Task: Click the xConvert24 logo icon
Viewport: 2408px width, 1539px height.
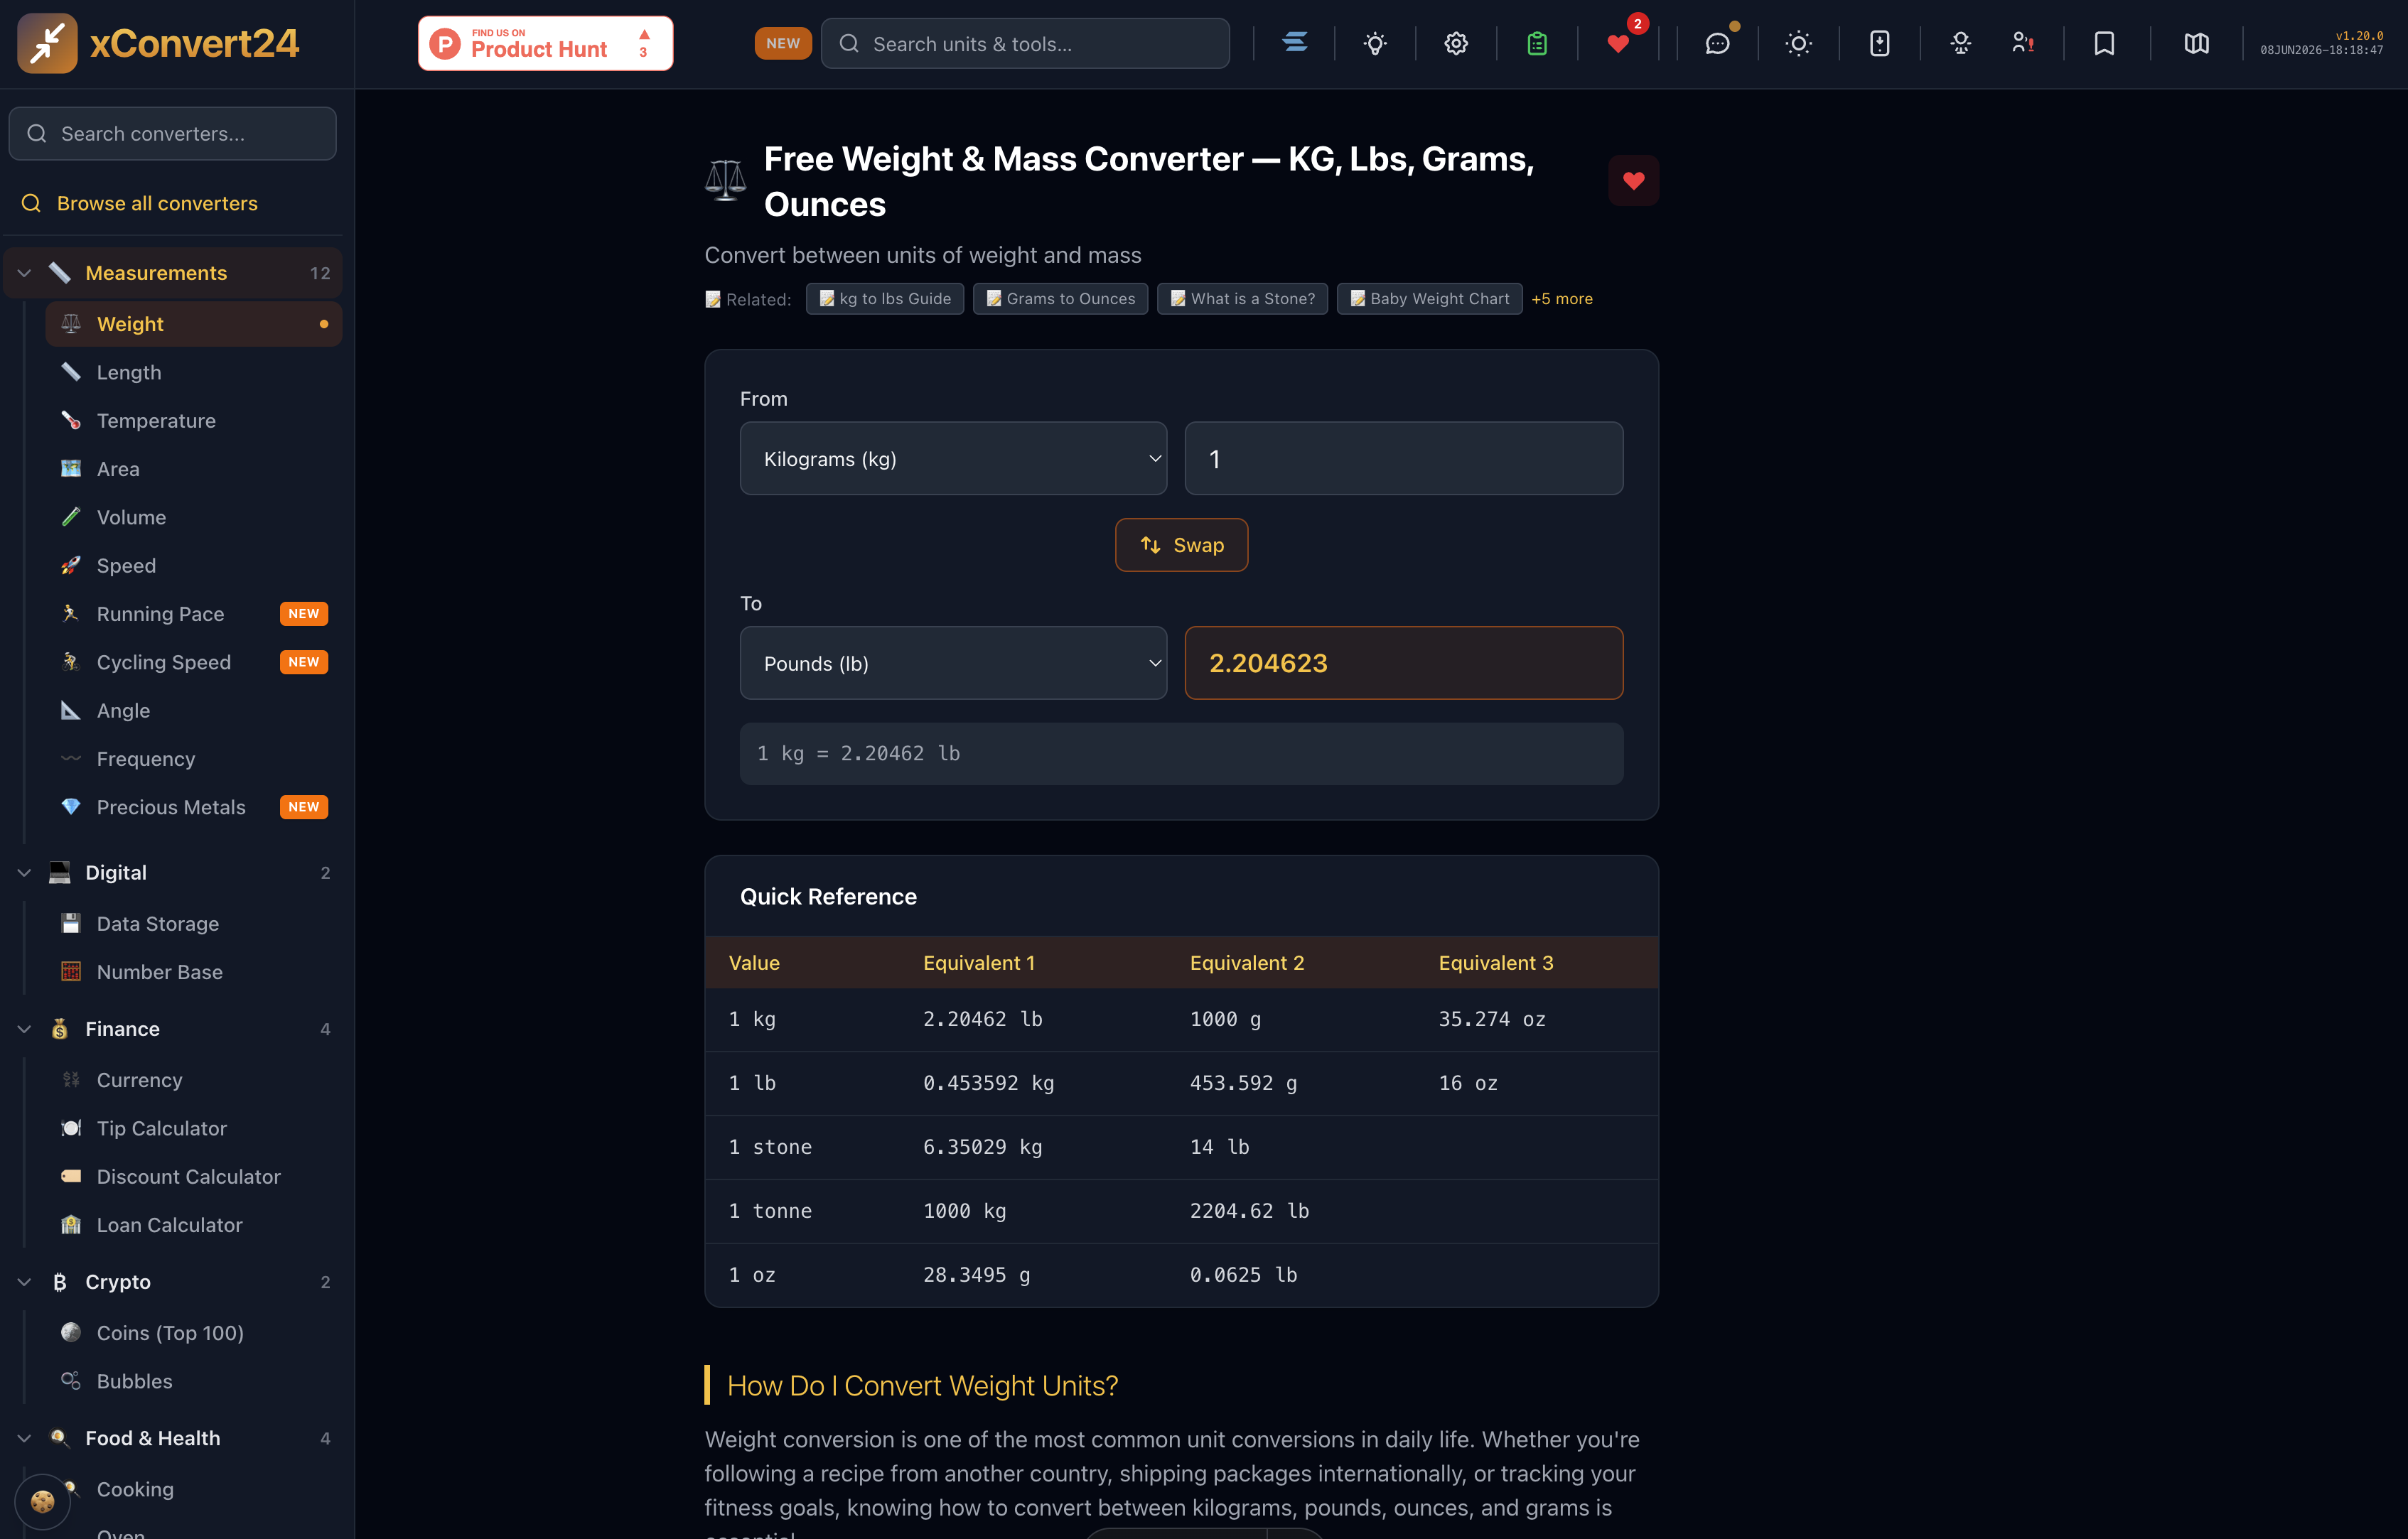Action: (47, 43)
